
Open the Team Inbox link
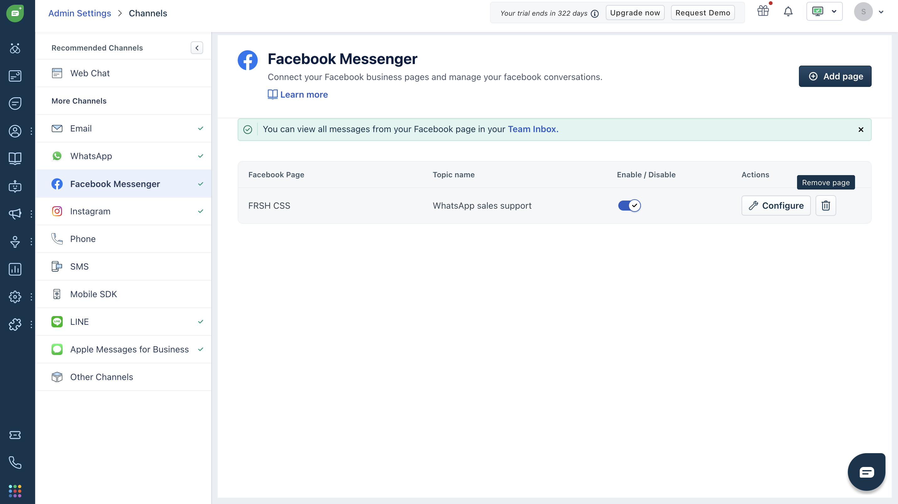tap(532, 129)
